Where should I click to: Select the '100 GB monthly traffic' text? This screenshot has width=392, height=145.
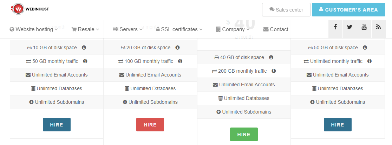click(149, 61)
